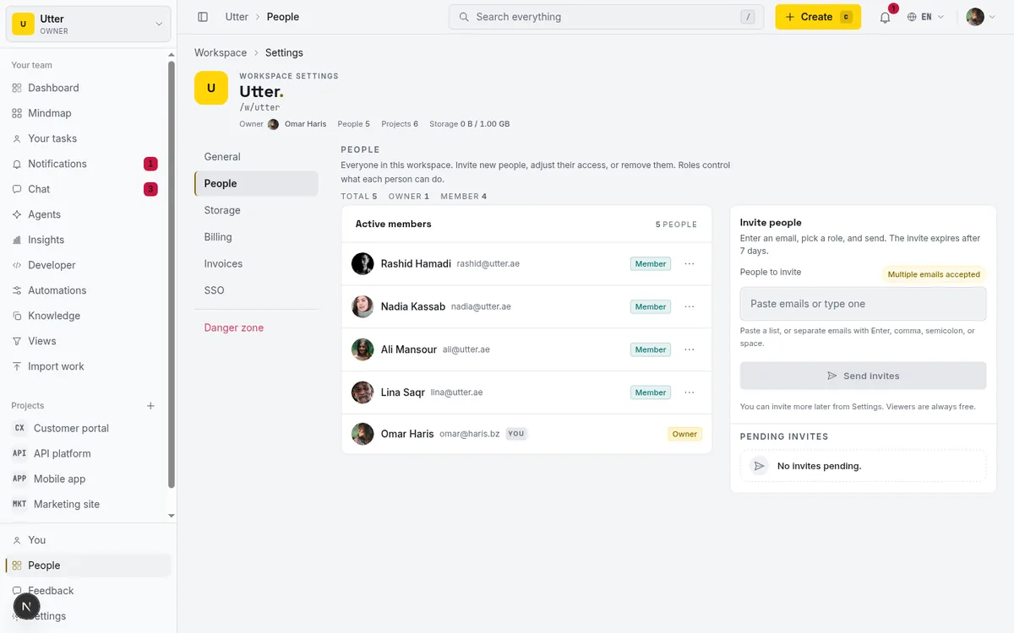Click the 5 PEOPLE count label
This screenshot has width=1014, height=633.
point(676,225)
